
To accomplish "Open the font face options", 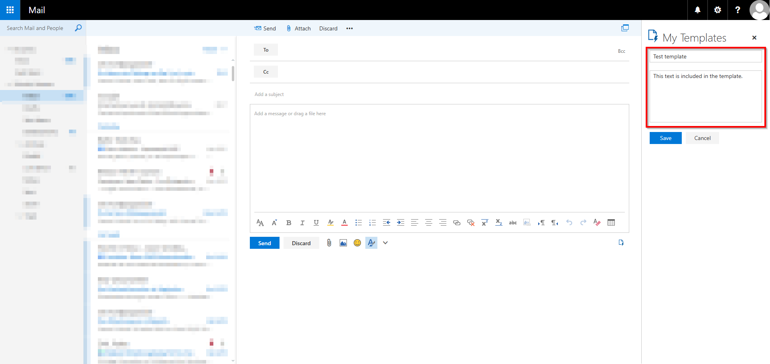I will [260, 222].
